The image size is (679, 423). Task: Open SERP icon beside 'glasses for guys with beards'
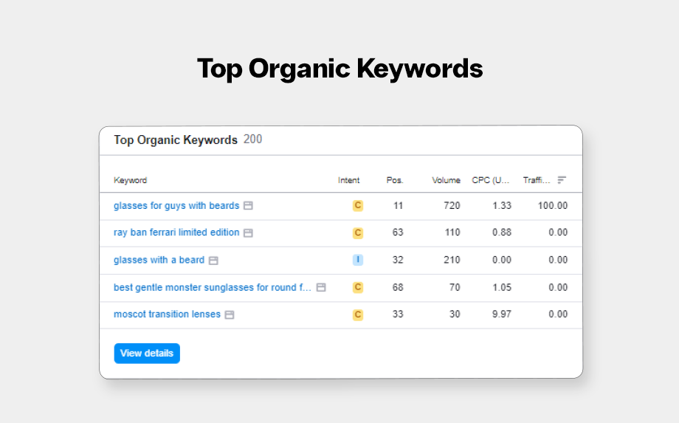[x=249, y=206]
